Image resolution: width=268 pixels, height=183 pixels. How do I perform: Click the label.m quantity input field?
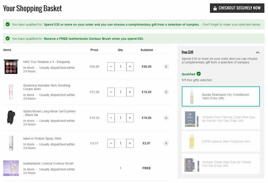point(120,143)
